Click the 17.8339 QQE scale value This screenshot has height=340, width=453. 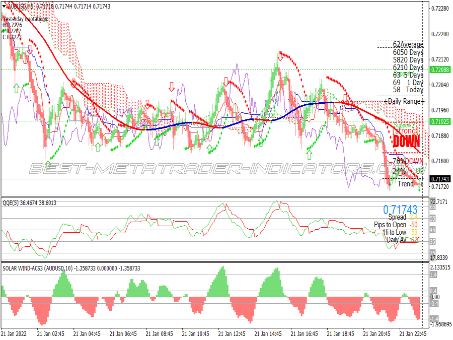coord(439,257)
